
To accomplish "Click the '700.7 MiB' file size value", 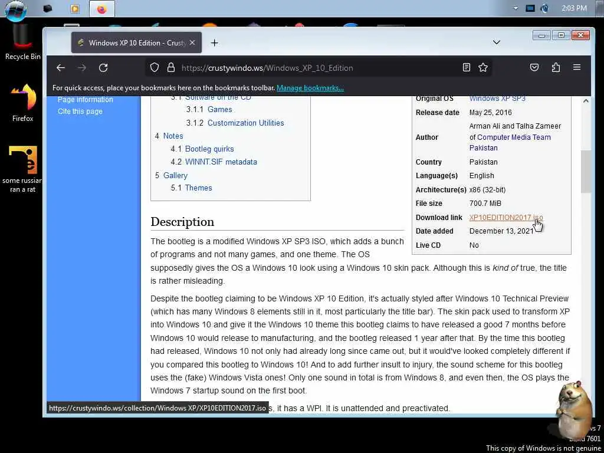I will [x=485, y=203].
